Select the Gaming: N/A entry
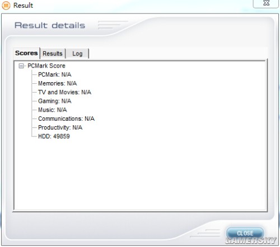Screen dimensions: 280x247 (x=55, y=101)
